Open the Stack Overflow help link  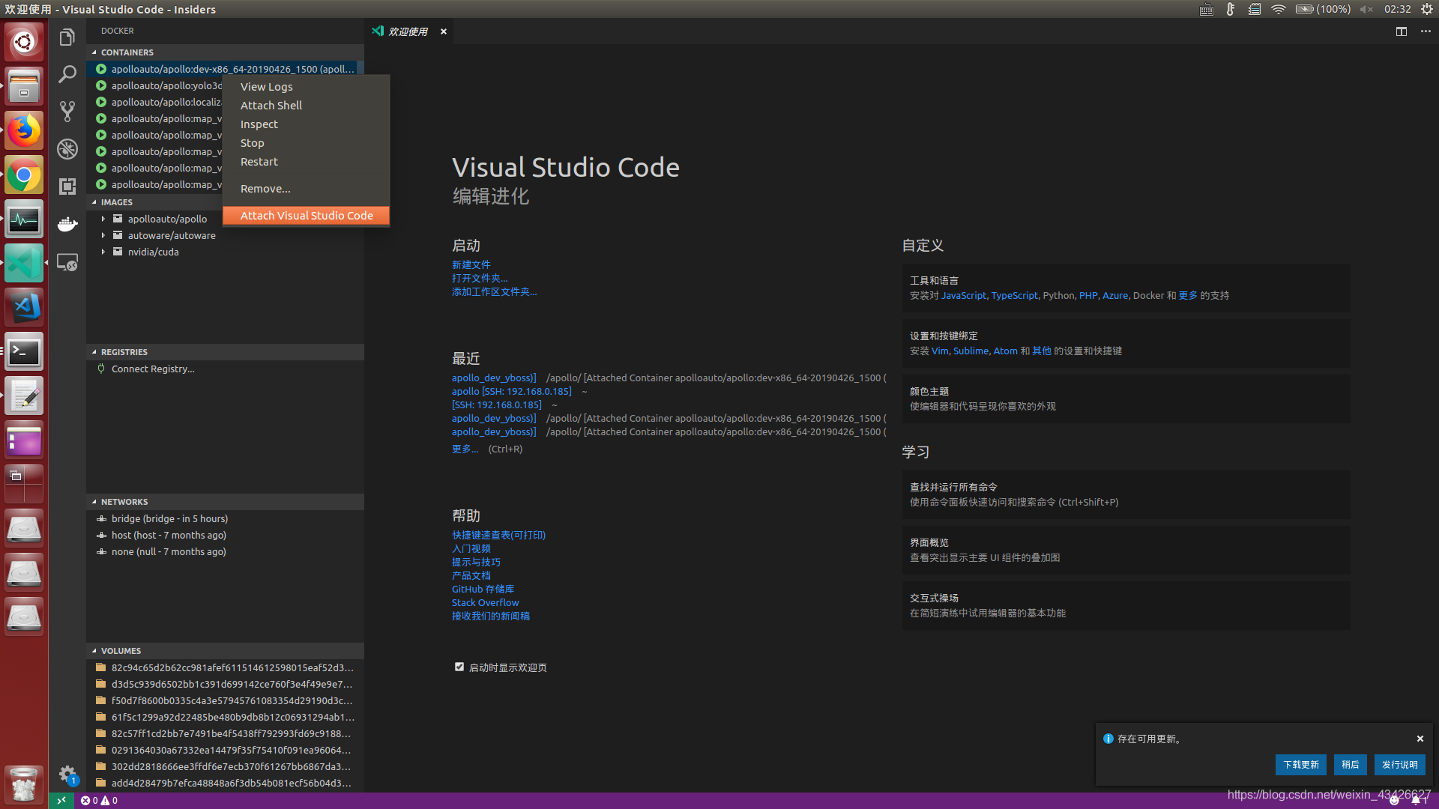coord(485,602)
